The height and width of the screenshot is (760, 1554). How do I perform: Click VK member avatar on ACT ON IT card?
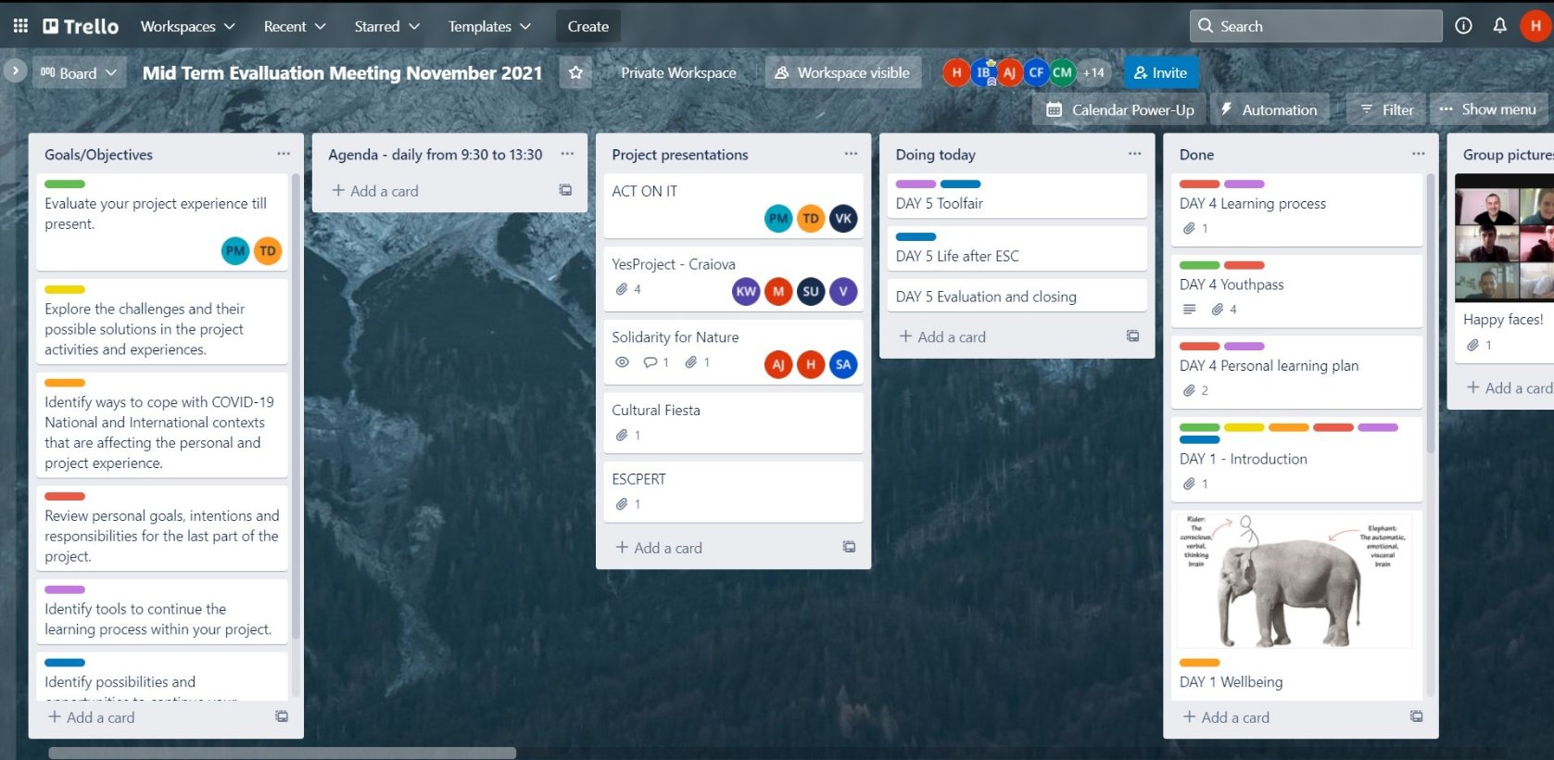pos(843,219)
